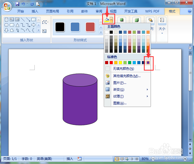Switch to print layout view
Image resolution: width=194 pixels, height=164 pixels.
(x=117, y=159)
